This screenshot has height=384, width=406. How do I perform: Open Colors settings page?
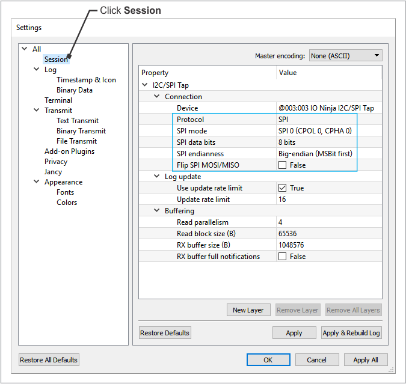[x=67, y=203]
